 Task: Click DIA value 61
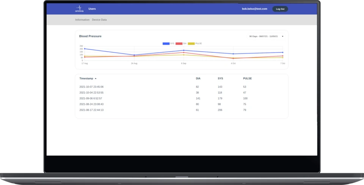197,110
